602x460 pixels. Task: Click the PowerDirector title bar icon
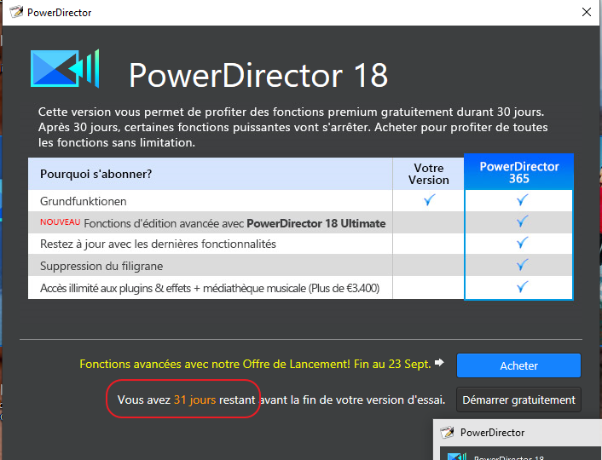coord(16,12)
